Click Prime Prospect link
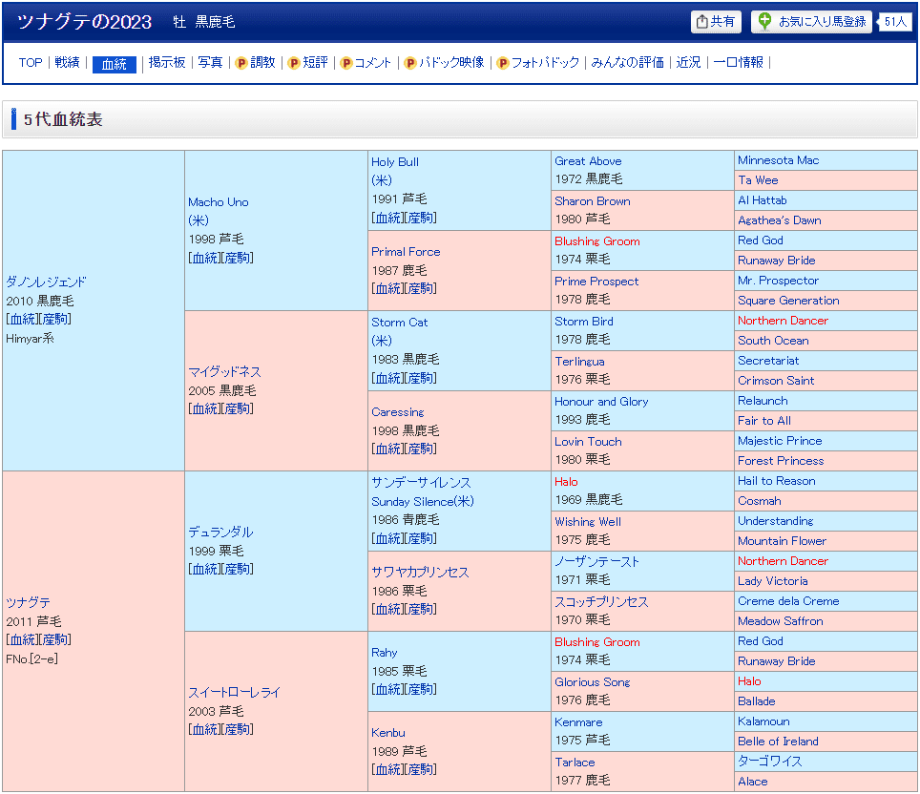Screen dimensions: 920x794 pos(596,282)
